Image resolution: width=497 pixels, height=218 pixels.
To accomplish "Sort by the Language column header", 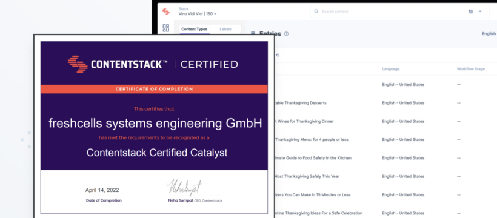I will click(390, 69).
